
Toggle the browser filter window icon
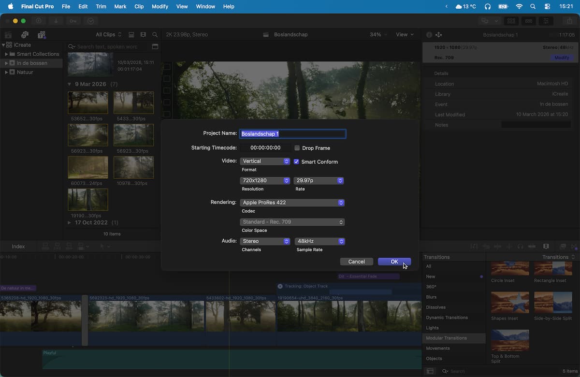point(155,46)
